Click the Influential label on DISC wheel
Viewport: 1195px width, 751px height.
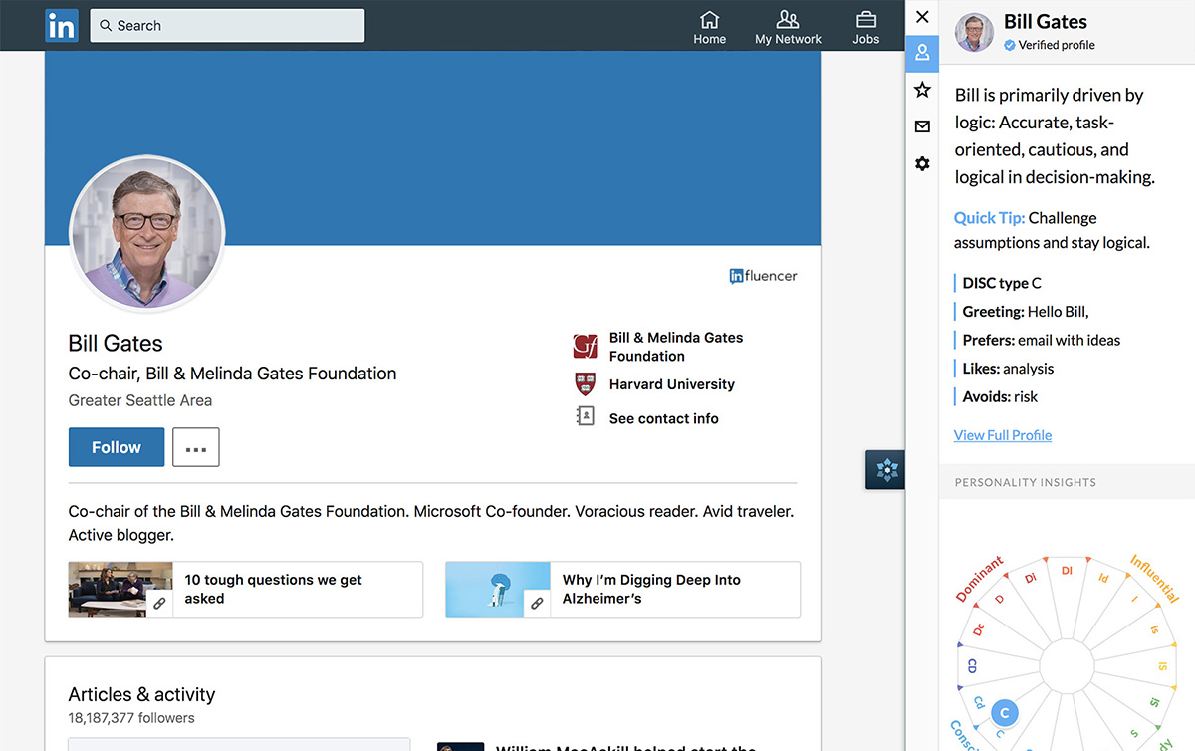(1155, 579)
